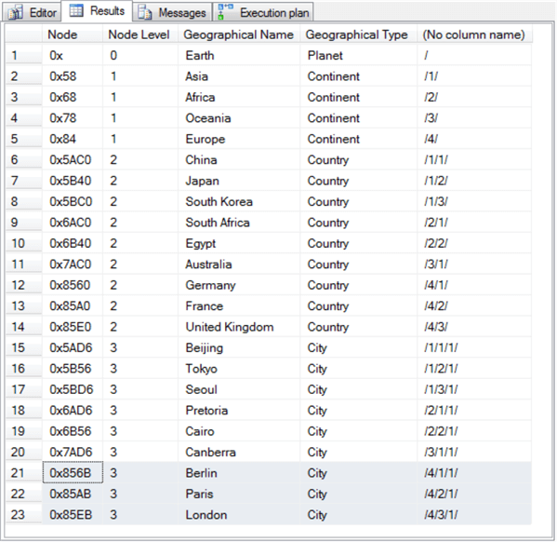Click the node value 0x85EB
Image resolution: width=557 pixels, height=542 pixels.
click(x=73, y=515)
